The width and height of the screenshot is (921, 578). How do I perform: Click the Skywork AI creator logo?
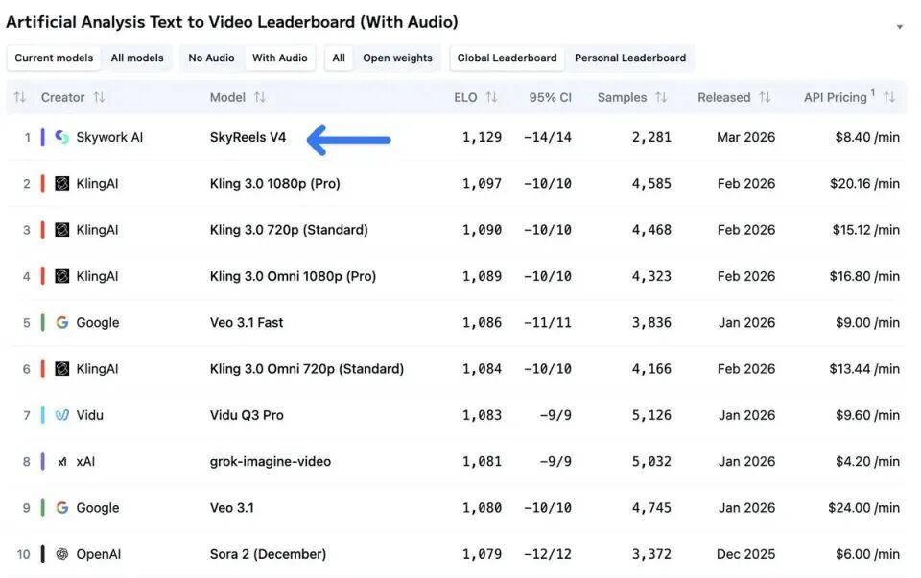[61, 137]
